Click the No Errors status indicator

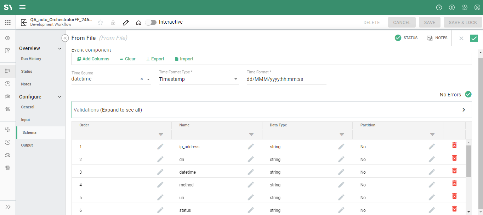click(455, 94)
